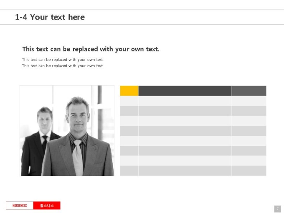Viewport: 284px width, 213px height.
Task: Click the first data row's right cell
Action: 249,101
